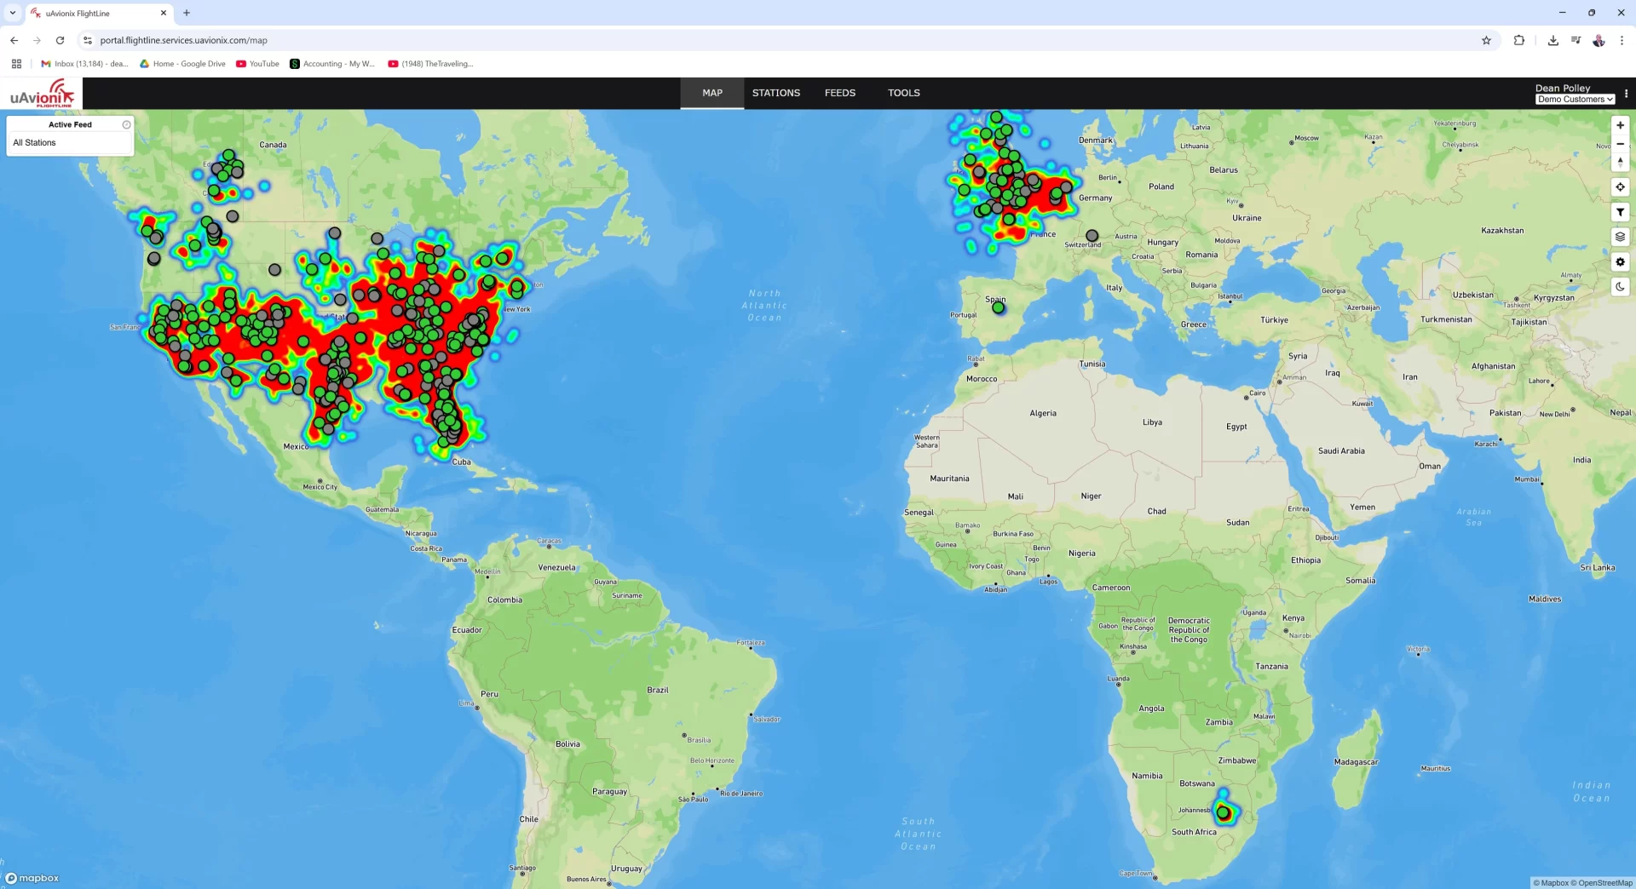Click the South Africa station marker

point(1224,813)
